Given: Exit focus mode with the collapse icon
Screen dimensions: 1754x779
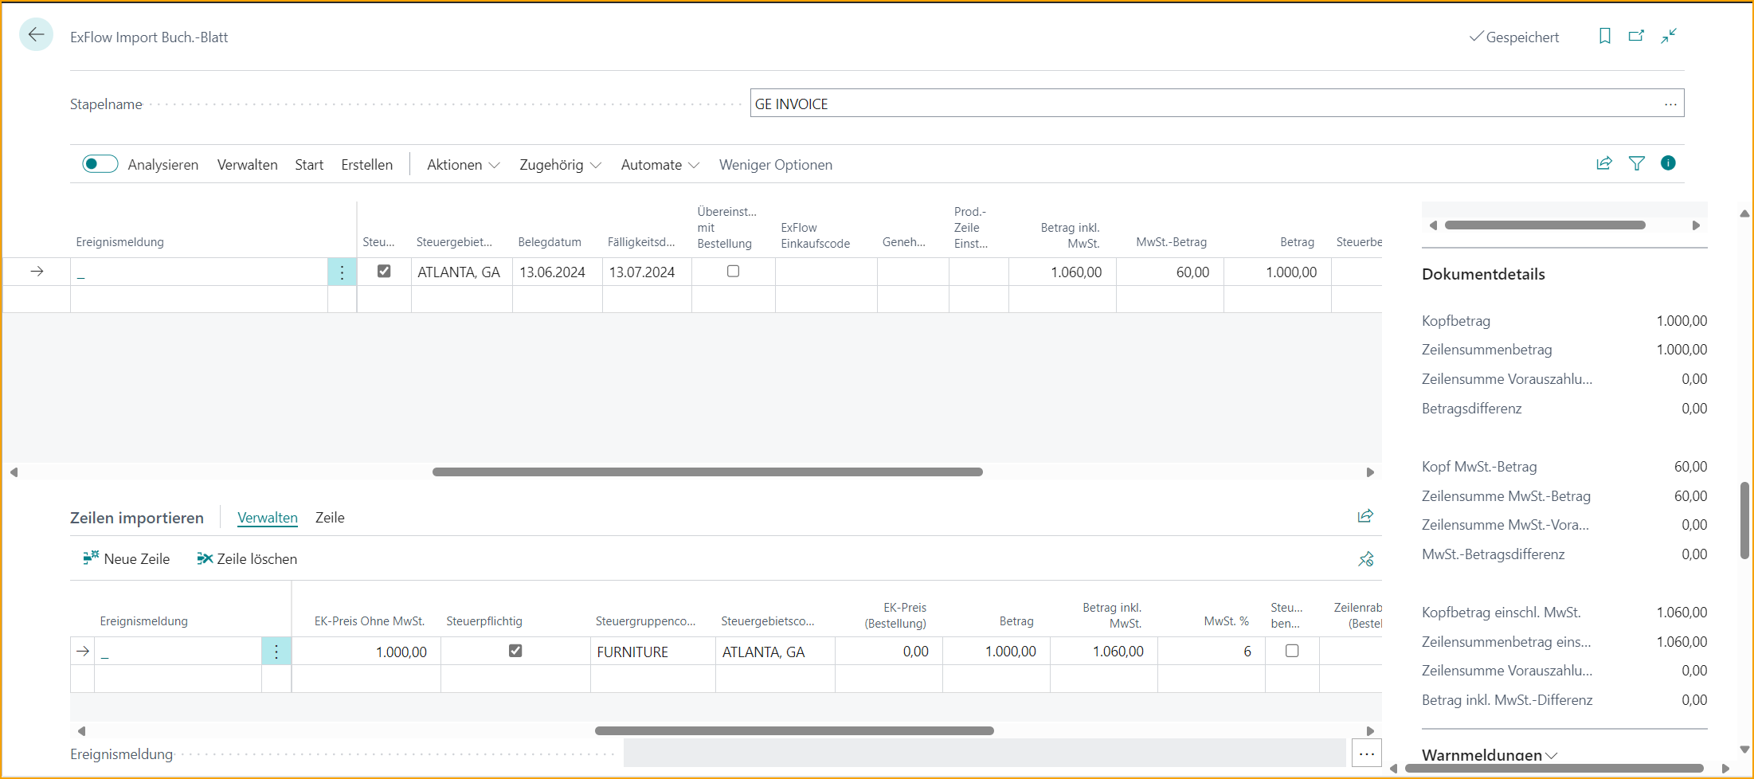Looking at the screenshot, I should pyautogui.click(x=1669, y=36).
